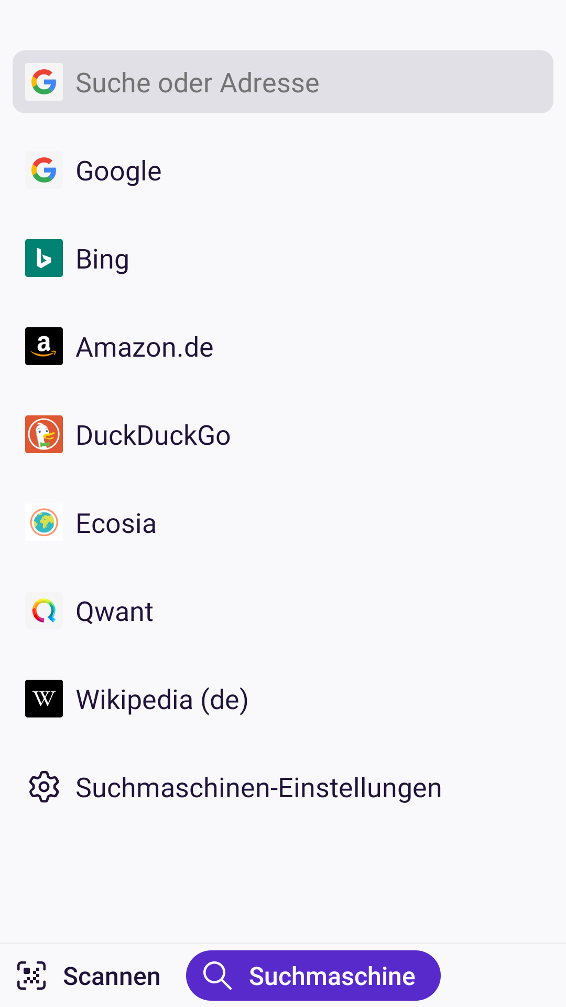Switch search engine to DuckDuckGo
The image size is (566, 1007).
tap(153, 435)
